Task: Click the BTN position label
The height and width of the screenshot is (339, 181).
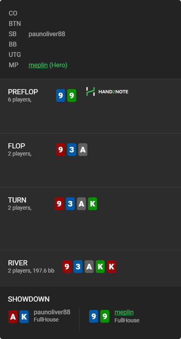Action: click(x=15, y=24)
